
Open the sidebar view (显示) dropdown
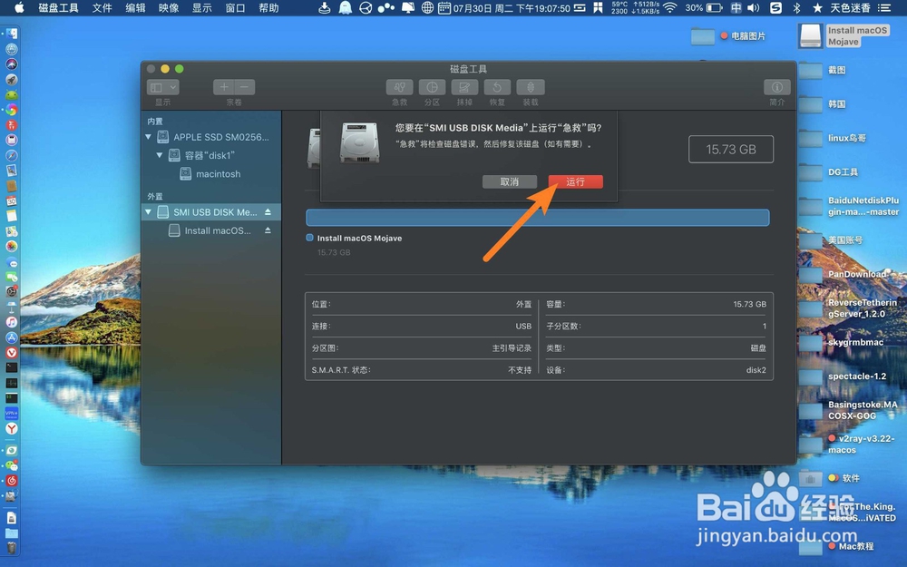point(162,87)
